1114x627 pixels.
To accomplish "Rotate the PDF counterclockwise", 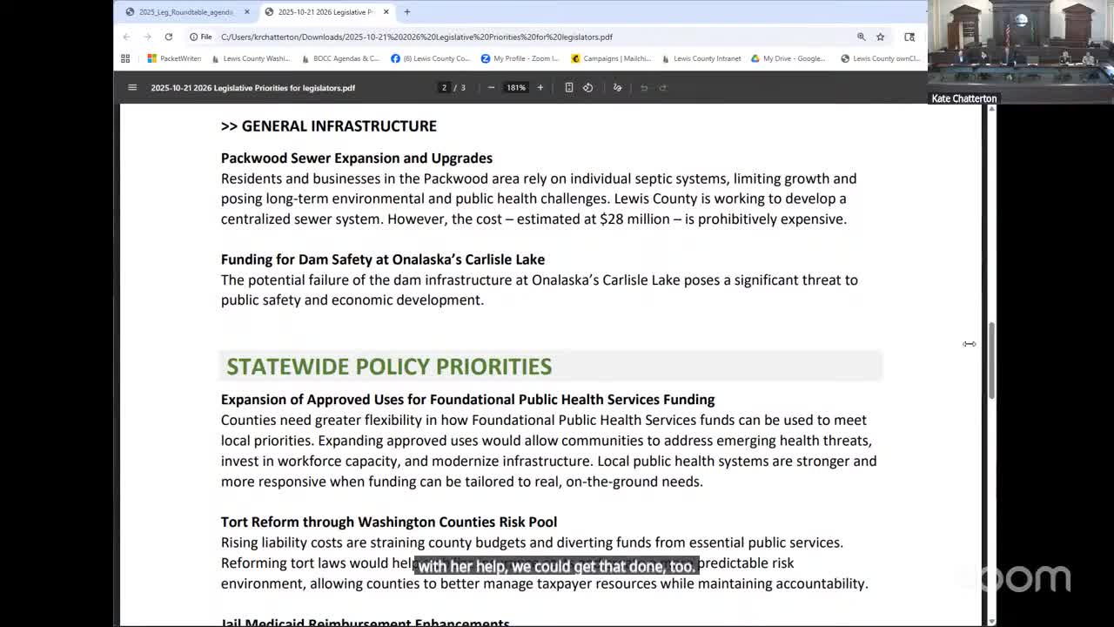I will point(588,87).
